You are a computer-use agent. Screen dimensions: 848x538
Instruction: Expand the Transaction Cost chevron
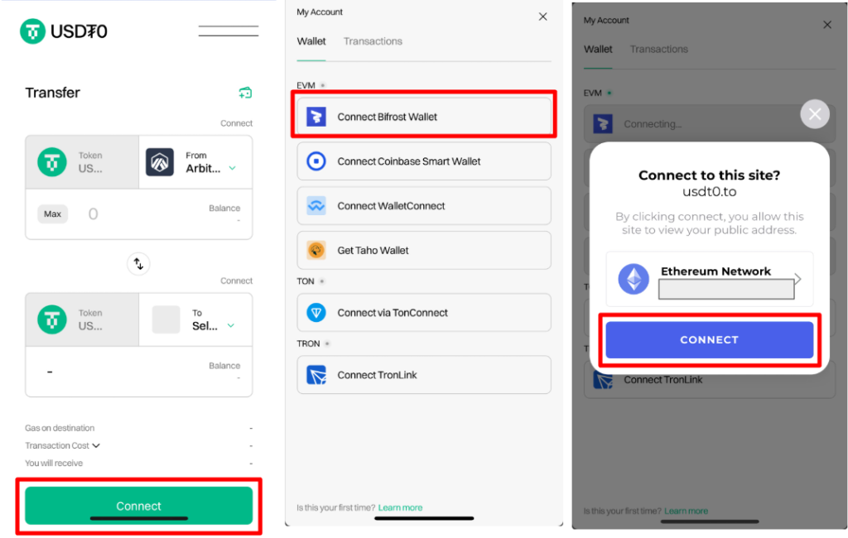coord(96,445)
